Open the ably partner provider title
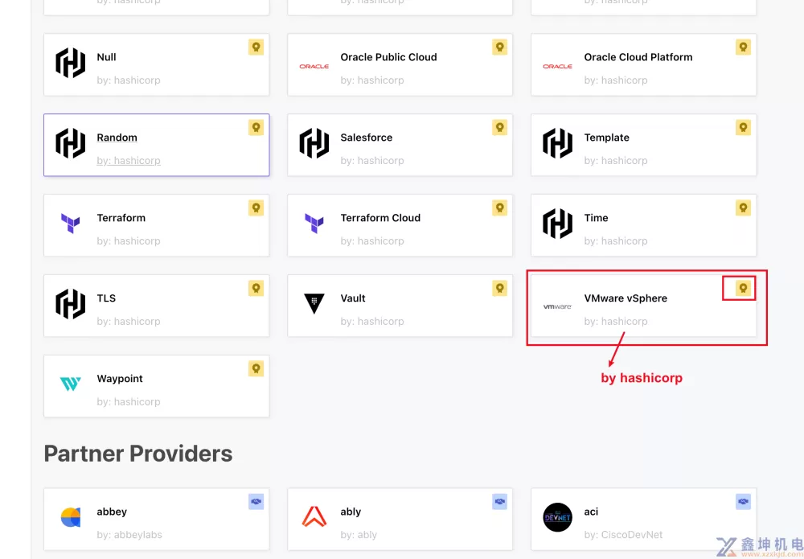 pyautogui.click(x=351, y=512)
